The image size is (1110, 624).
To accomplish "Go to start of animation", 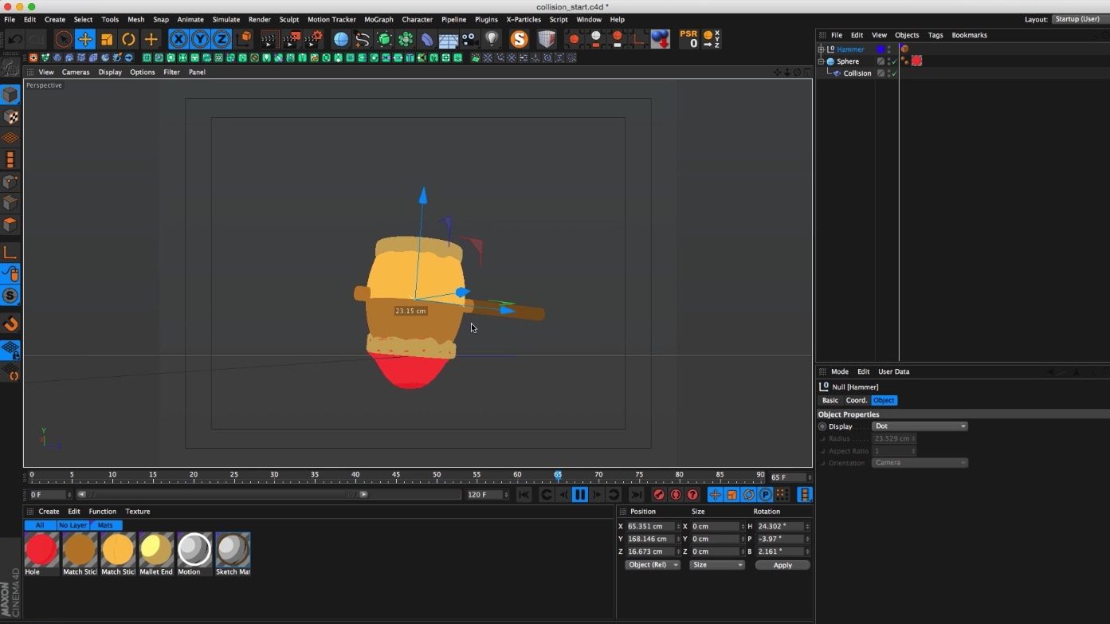I will click(x=524, y=495).
